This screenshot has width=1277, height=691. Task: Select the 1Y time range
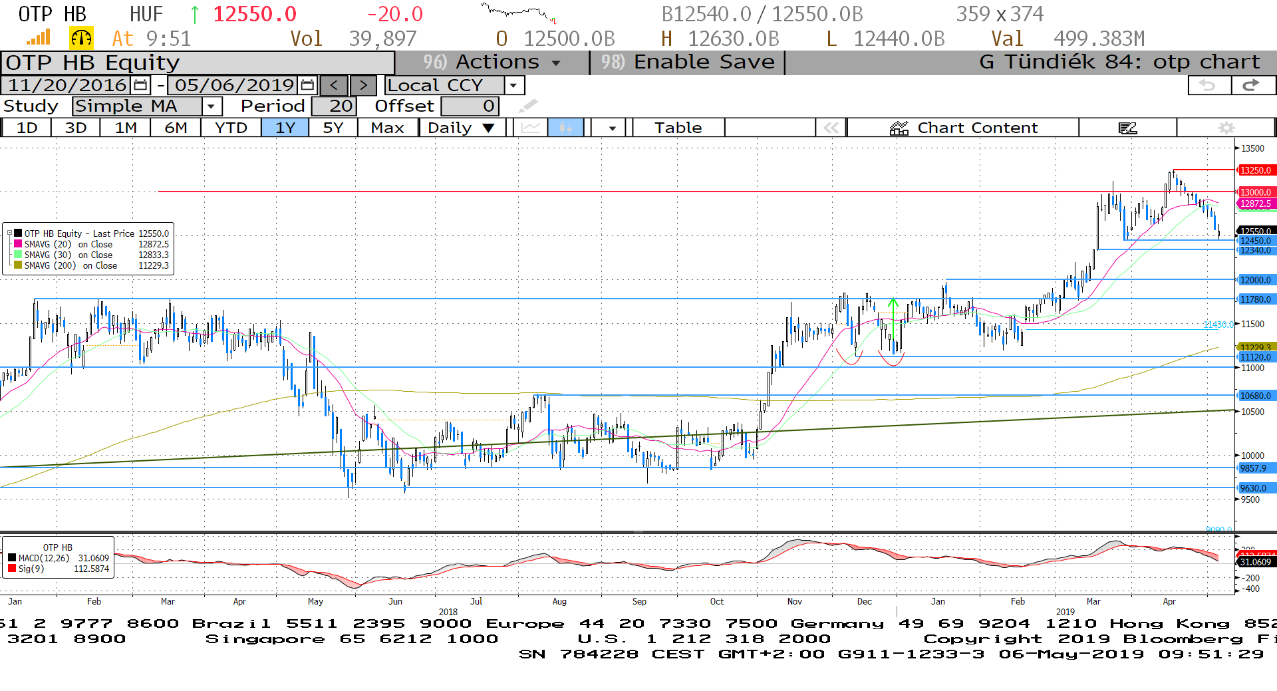tap(285, 128)
